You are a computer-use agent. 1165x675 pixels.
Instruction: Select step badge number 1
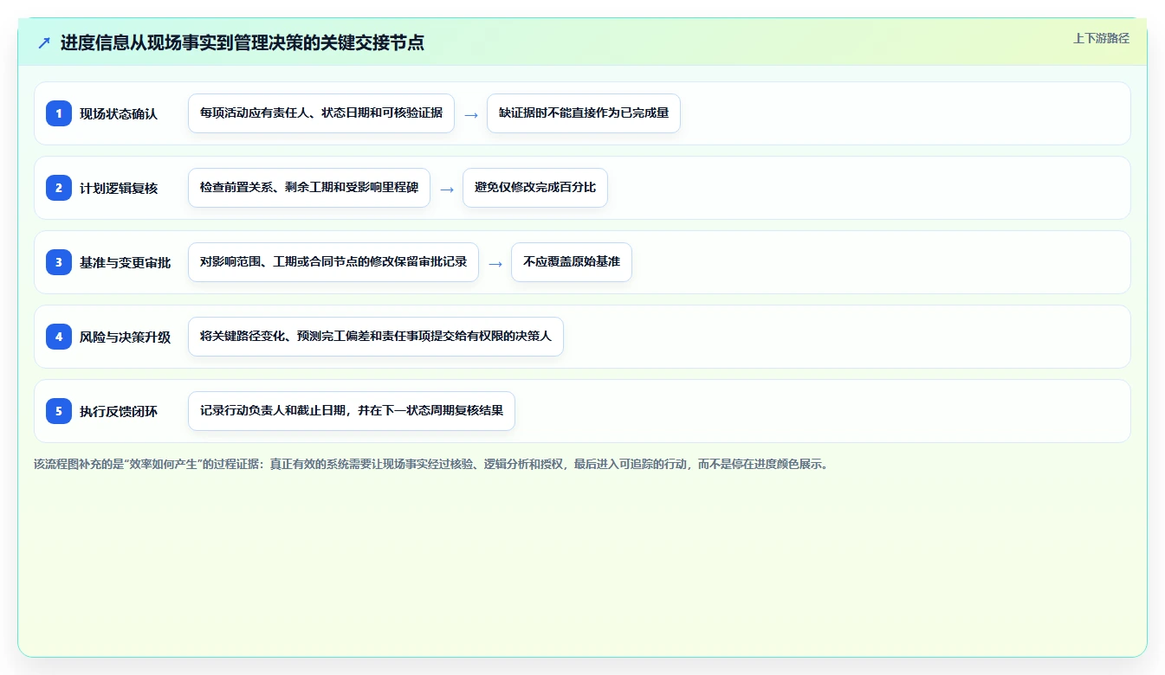pos(59,113)
